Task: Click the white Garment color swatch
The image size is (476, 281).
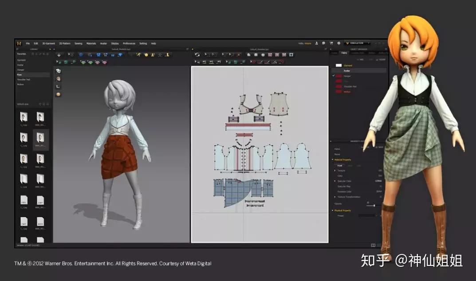Action: [338, 65]
